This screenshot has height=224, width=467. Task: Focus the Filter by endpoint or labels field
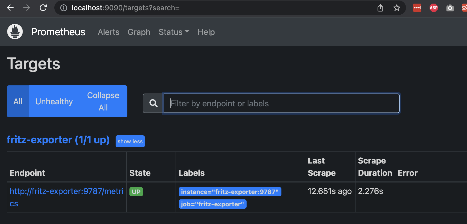(282, 103)
